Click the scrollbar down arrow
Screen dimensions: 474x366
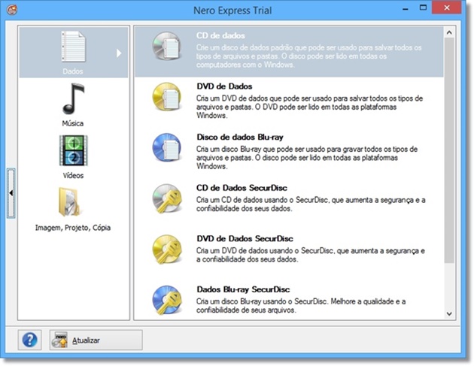(x=449, y=313)
